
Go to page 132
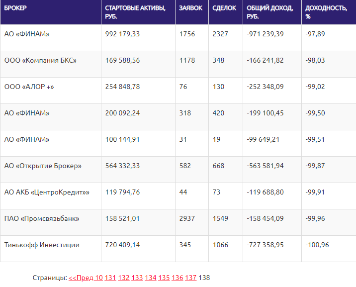pos(124,278)
